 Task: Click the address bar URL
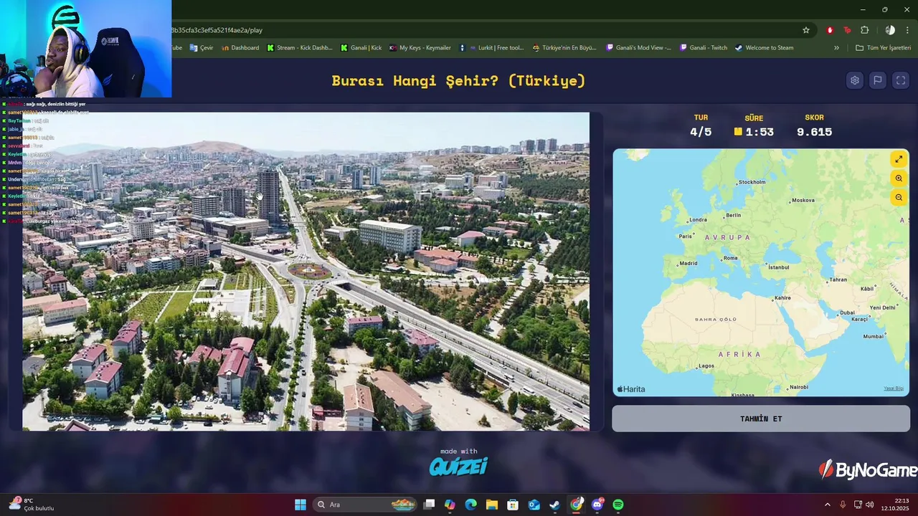coord(217,30)
